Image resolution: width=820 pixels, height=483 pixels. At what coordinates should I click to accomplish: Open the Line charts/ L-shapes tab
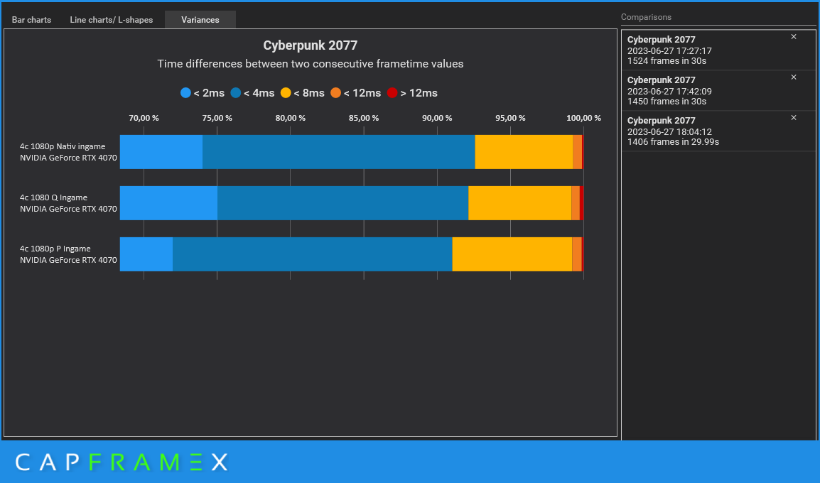pos(112,20)
